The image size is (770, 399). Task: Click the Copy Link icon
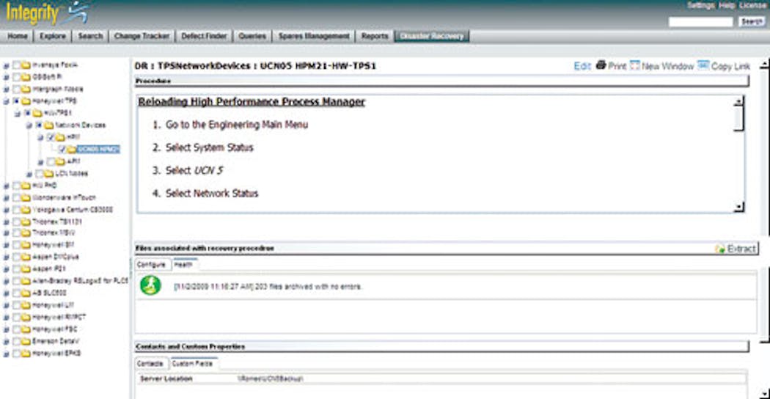point(703,65)
